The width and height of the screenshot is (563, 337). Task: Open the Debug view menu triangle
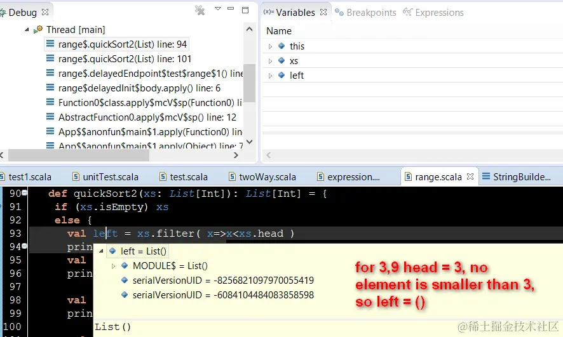(x=217, y=9)
